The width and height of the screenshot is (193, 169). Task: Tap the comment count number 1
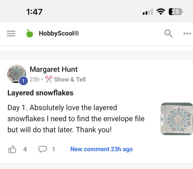54,149
